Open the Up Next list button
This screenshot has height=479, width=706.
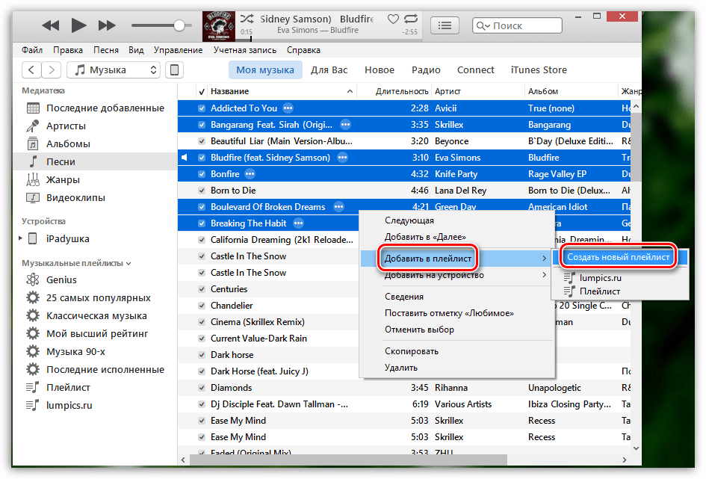pos(445,25)
